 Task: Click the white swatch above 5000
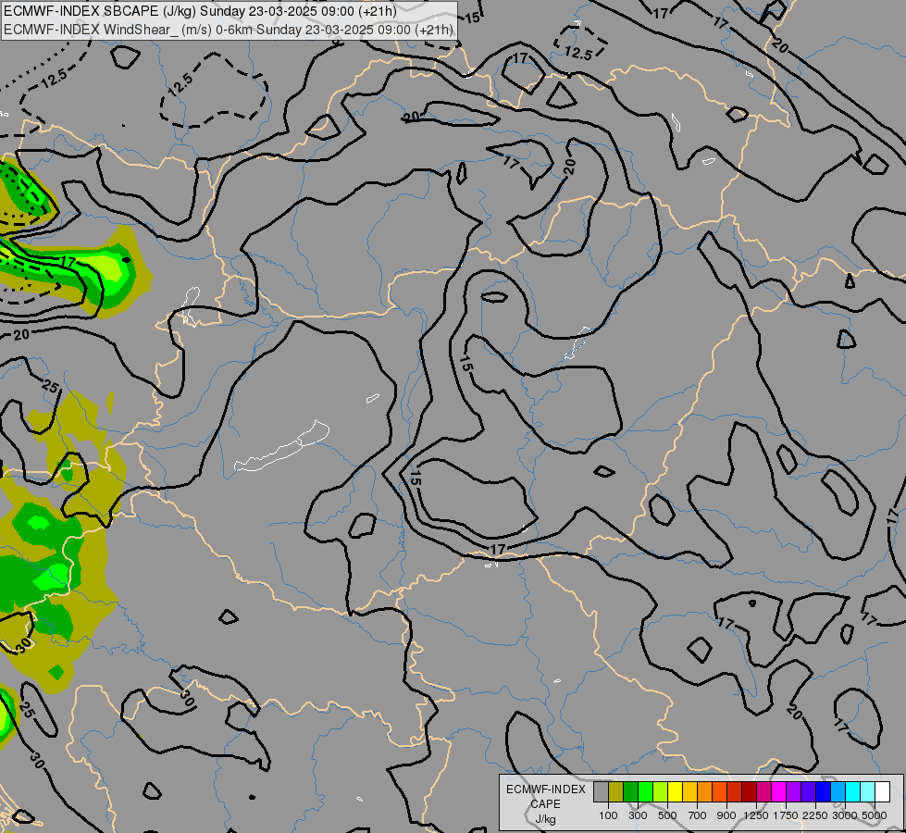[882, 791]
